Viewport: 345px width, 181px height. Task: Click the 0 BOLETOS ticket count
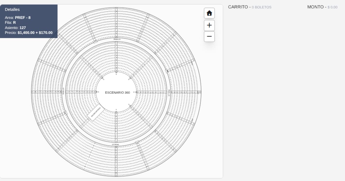262,7
